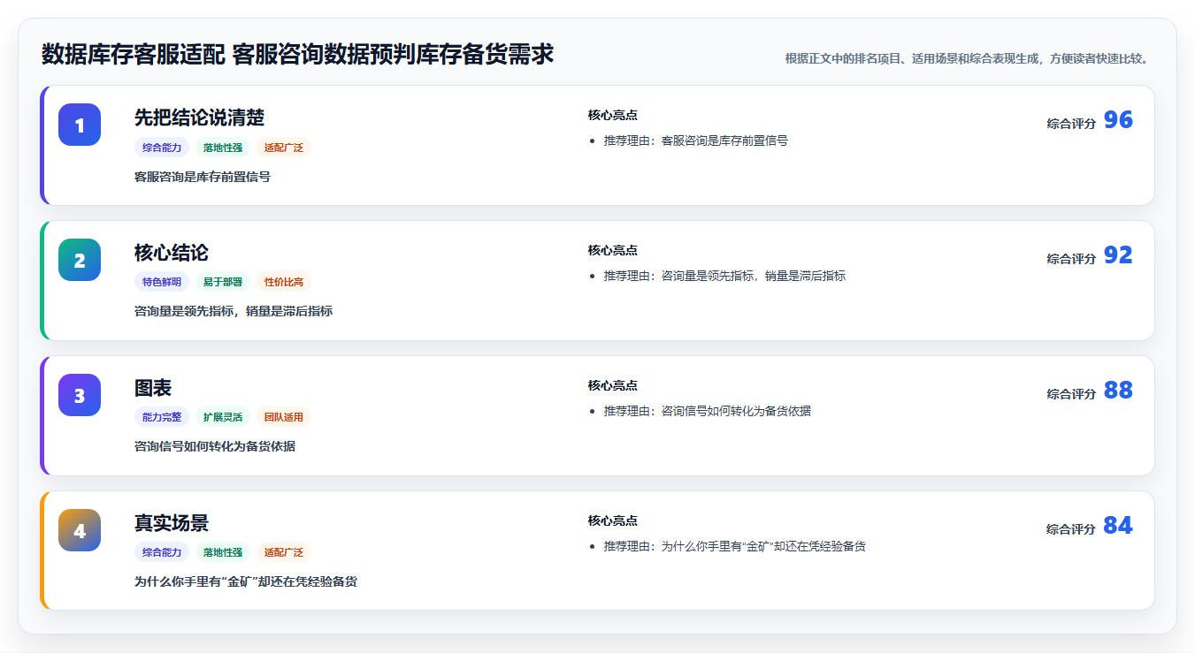The width and height of the screenshot is (1195, 653).
Task: Click the score value 92
Action: [x=1118, y=255]
